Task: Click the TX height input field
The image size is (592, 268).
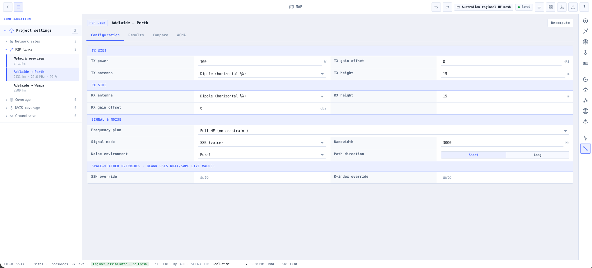Action: [x=503, y=74]
